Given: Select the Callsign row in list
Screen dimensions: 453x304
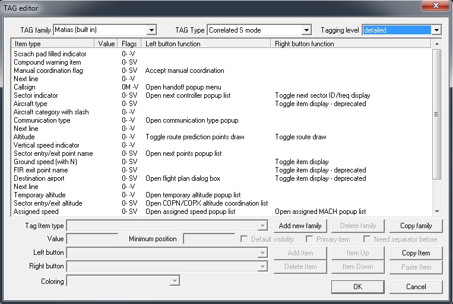Looking at the screenshot, I should 24,87.
